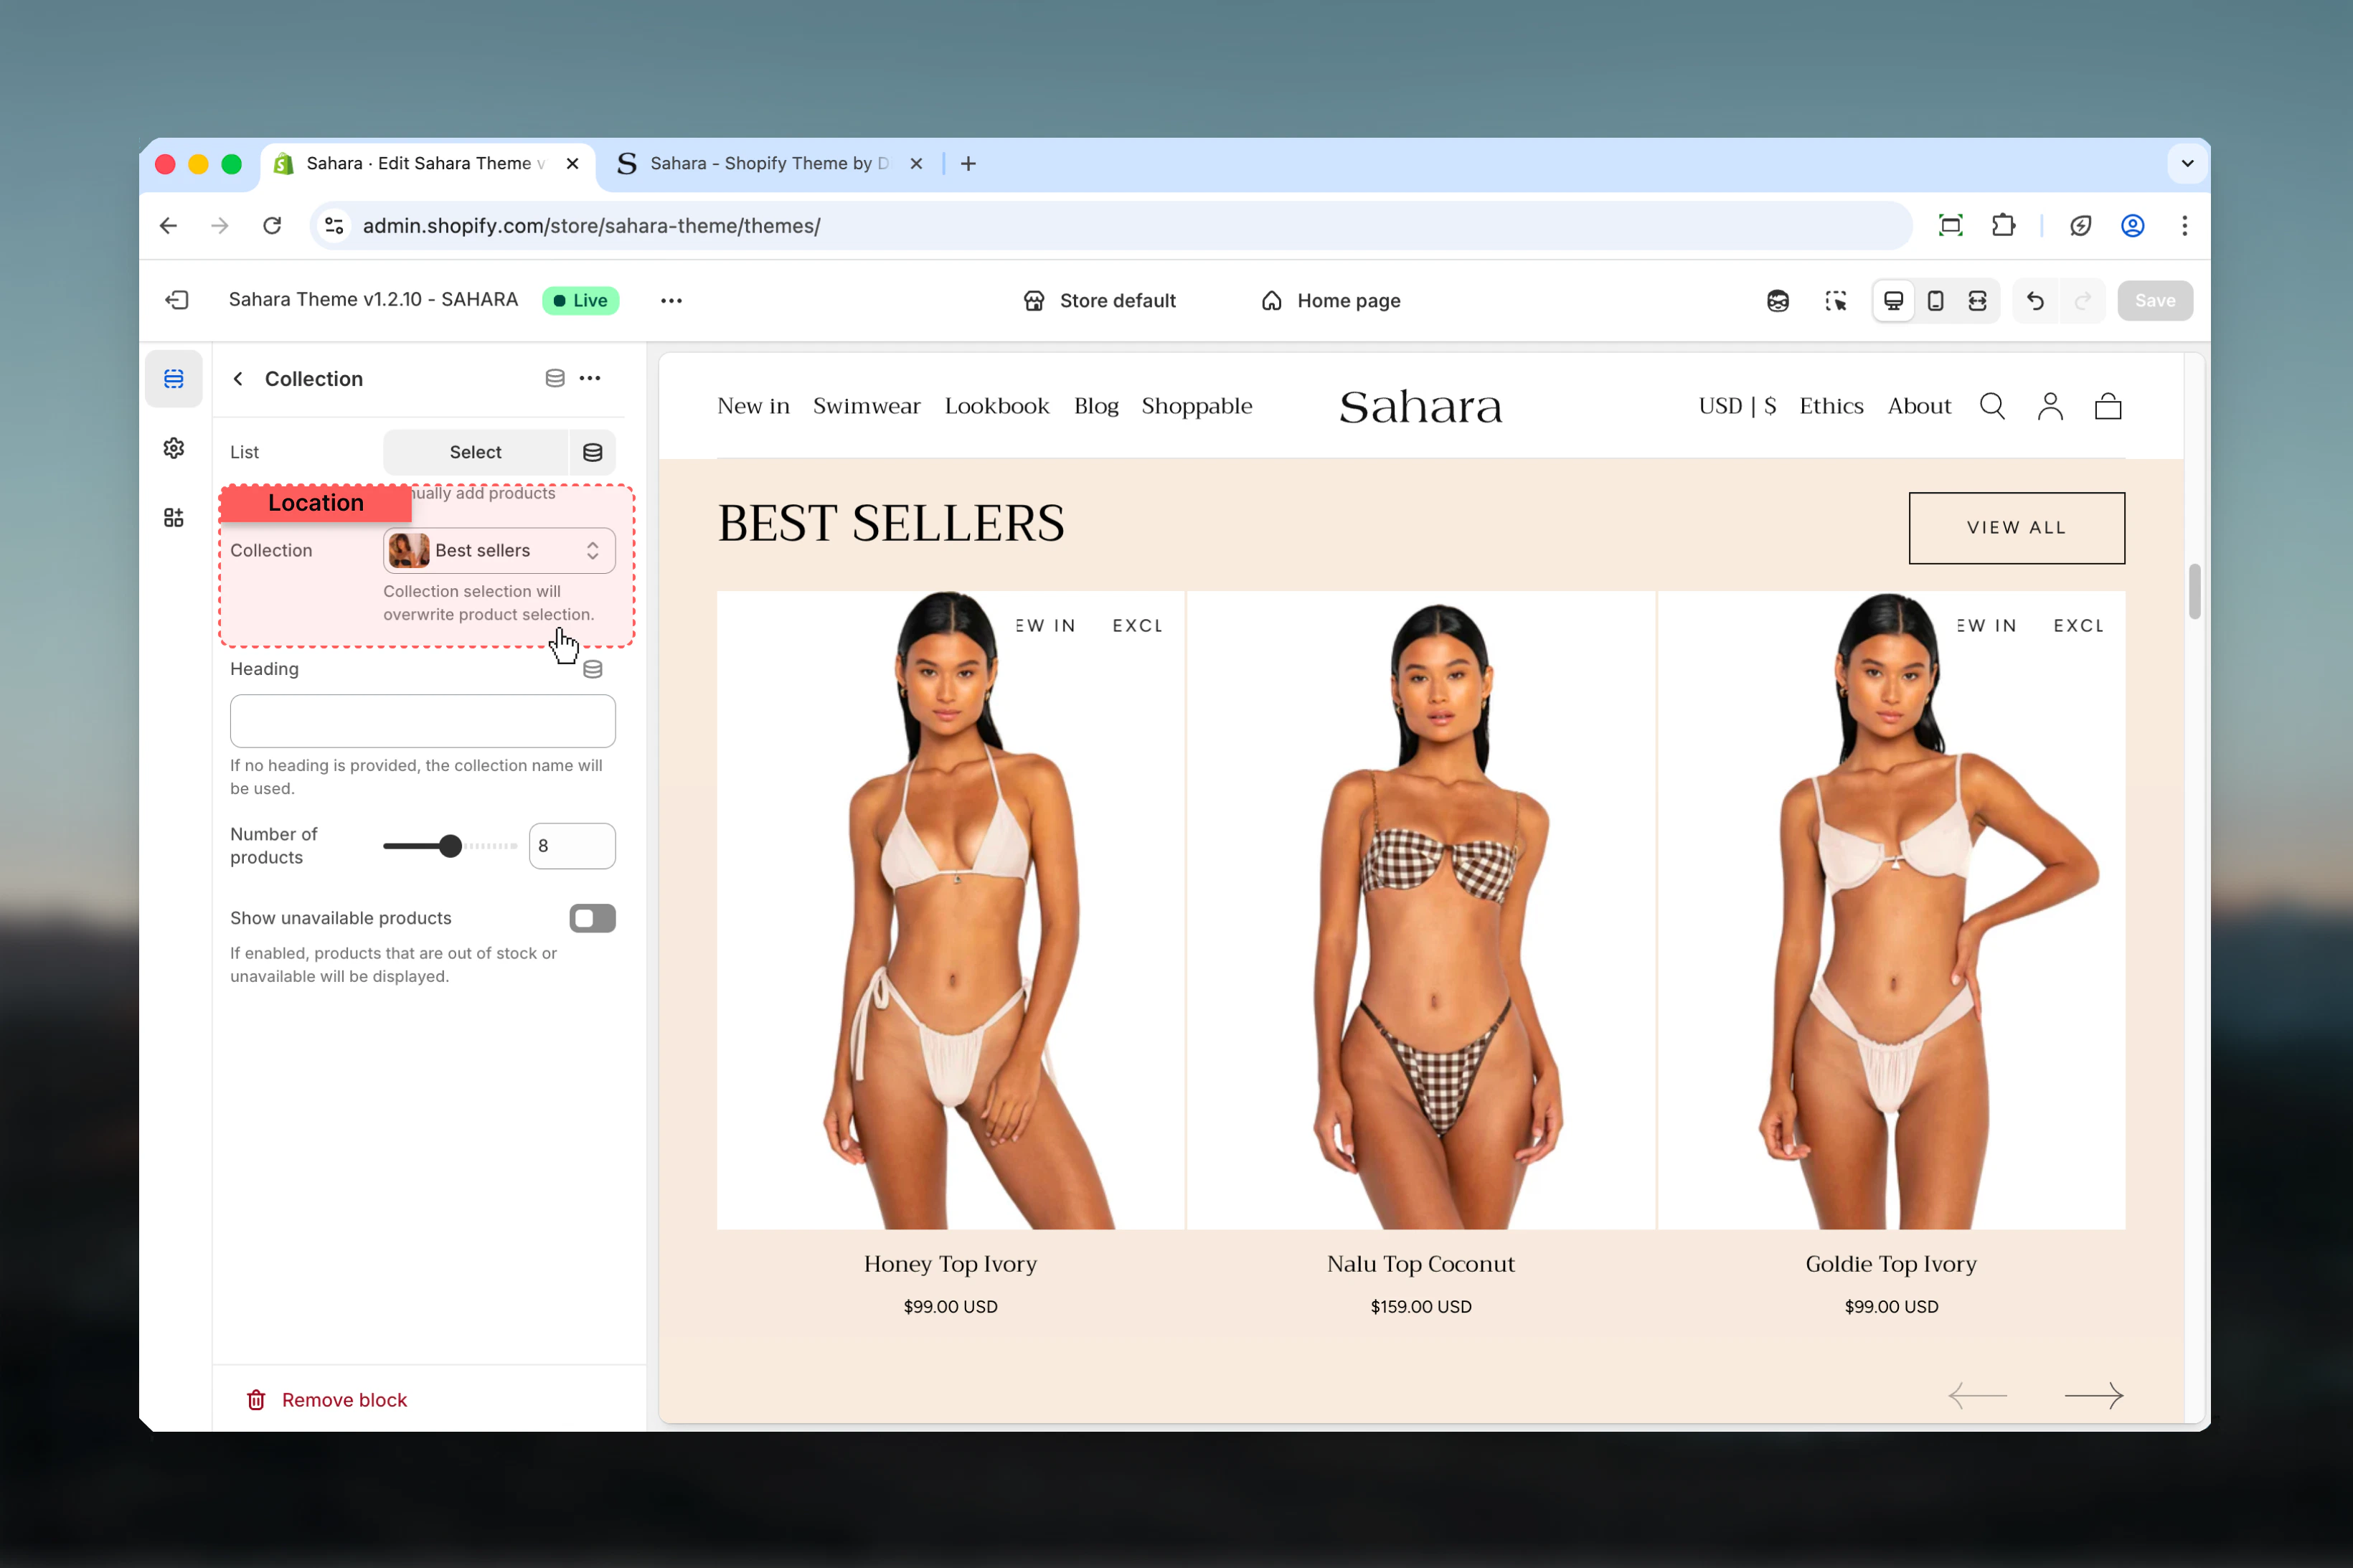
Task: Click the Heading text input
Action: pos(423,721)
